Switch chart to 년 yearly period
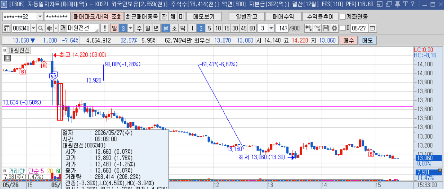 click(x=156, y=28)
